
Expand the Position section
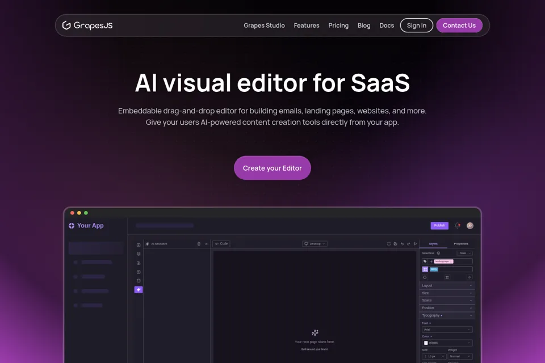click(447, 308)
